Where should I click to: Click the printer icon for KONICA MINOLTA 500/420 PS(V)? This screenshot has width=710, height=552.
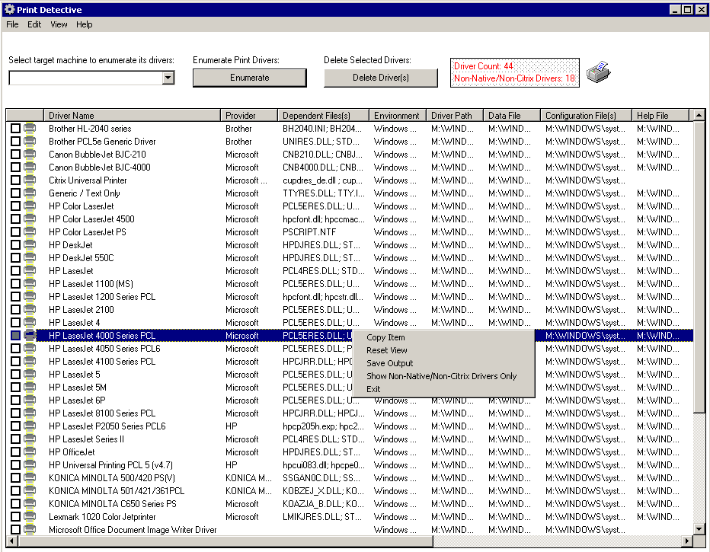(30, 478)
